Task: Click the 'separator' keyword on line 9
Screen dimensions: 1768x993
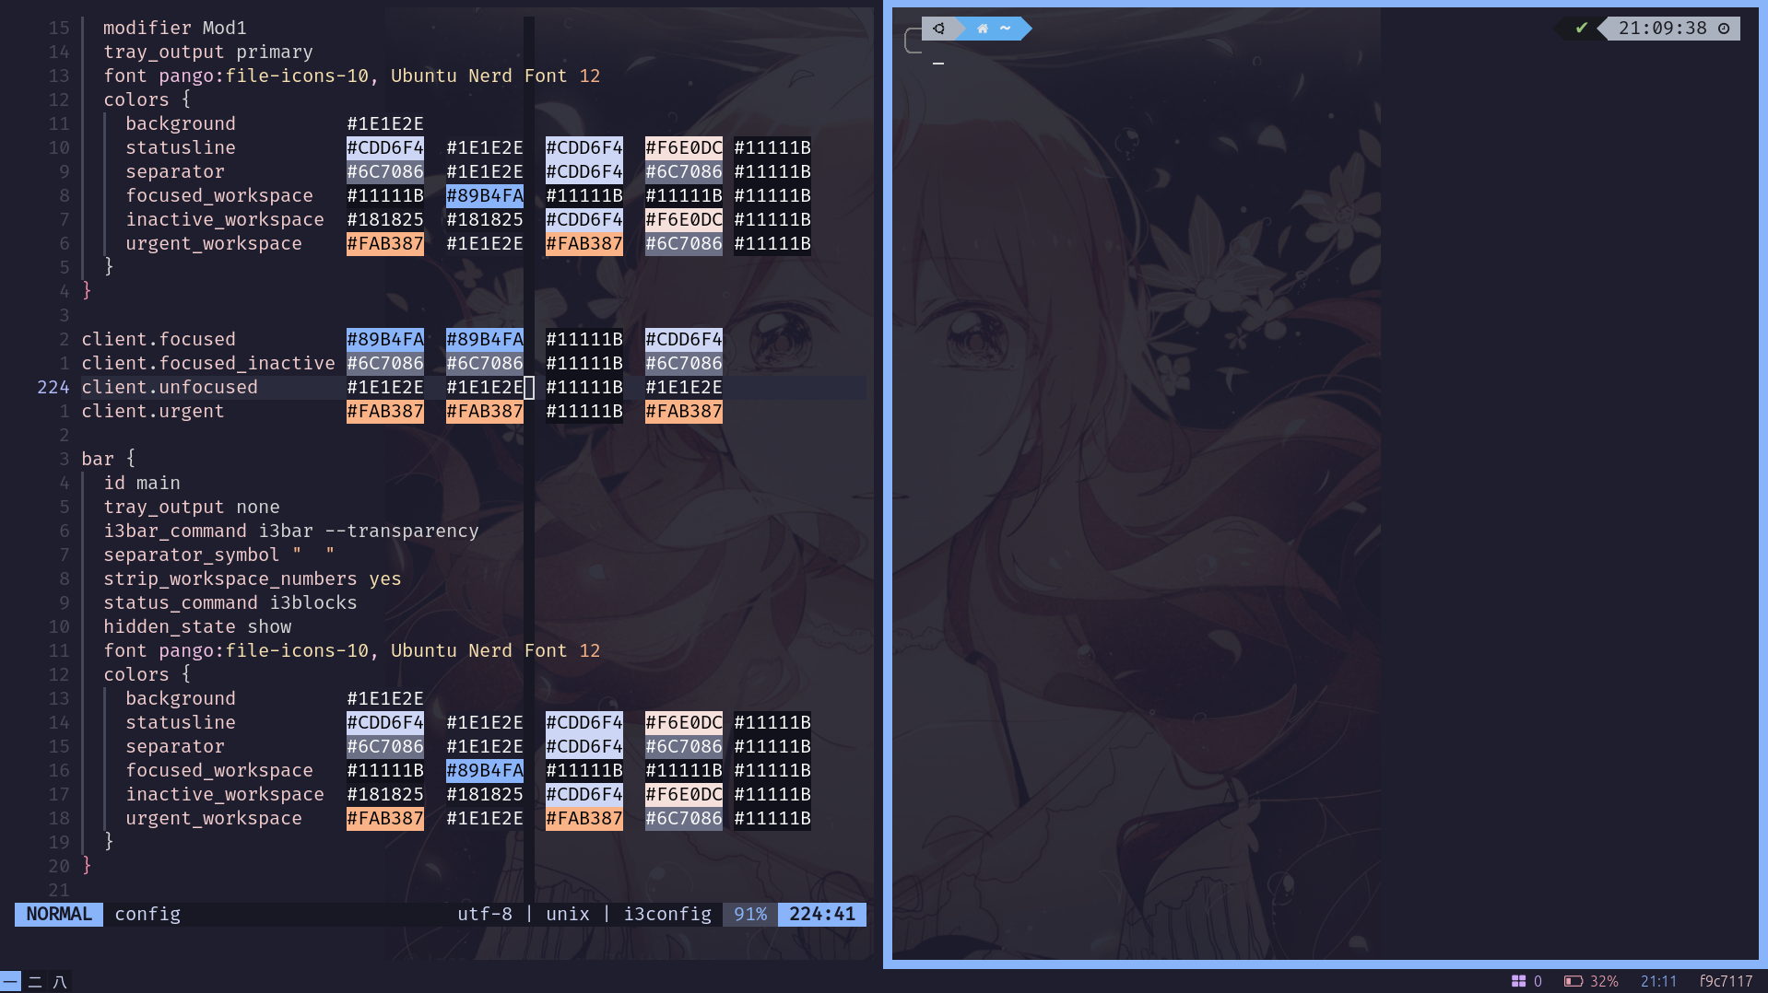Action: [175, 171]
